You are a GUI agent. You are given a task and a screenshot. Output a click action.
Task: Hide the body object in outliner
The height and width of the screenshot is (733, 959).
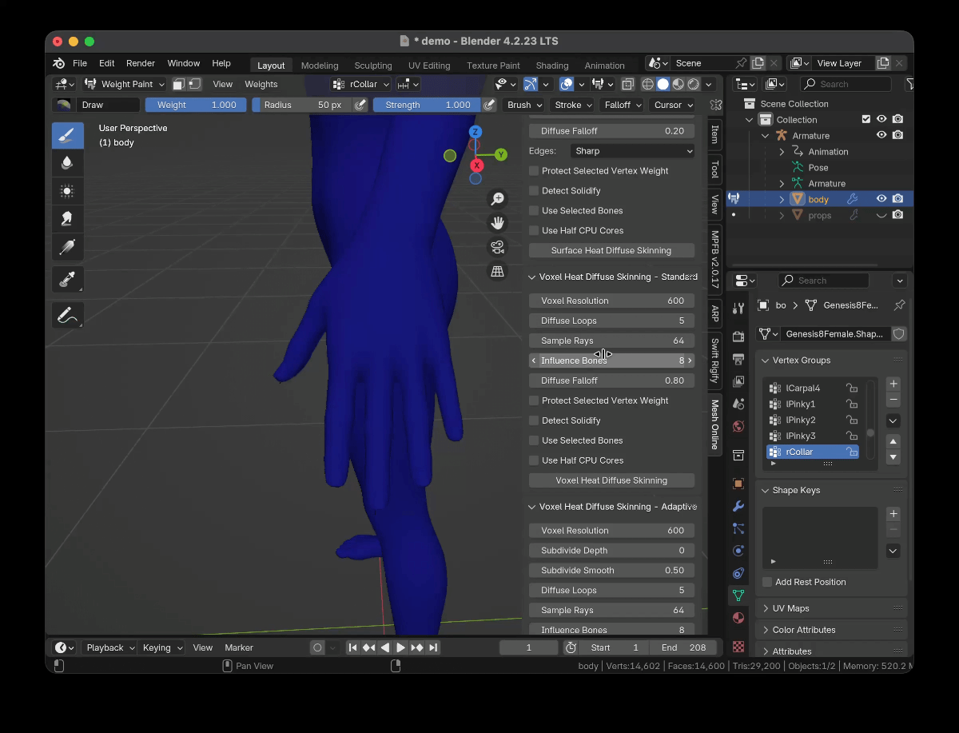[881, 199]
